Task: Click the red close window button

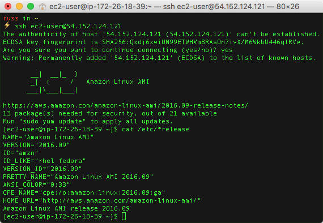Action: [x=8, y=6]
